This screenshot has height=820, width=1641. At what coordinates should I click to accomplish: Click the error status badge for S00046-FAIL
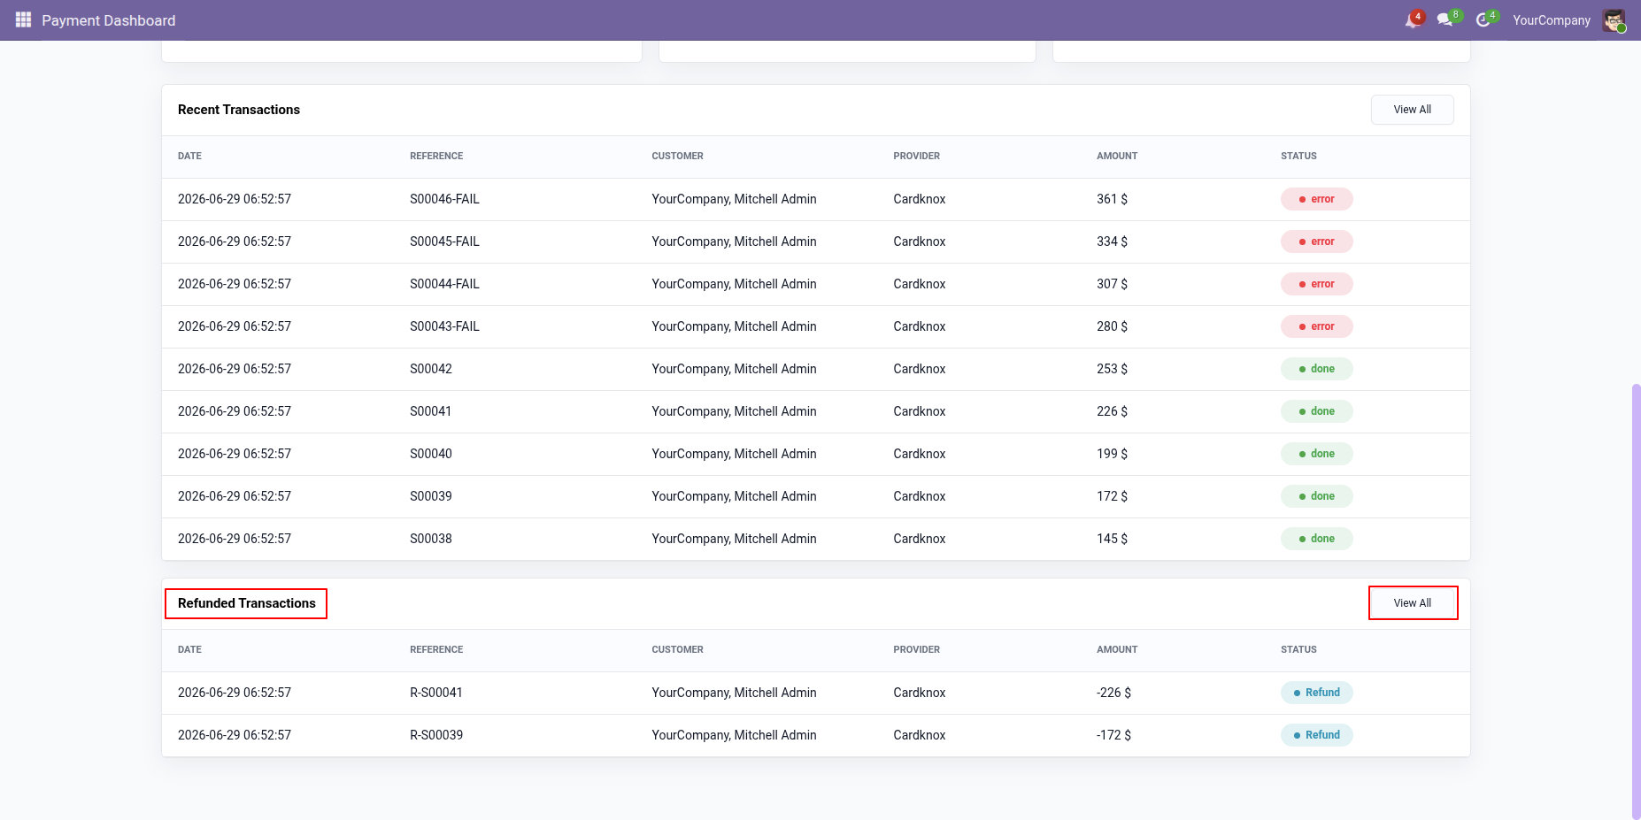click(1316, 199)
